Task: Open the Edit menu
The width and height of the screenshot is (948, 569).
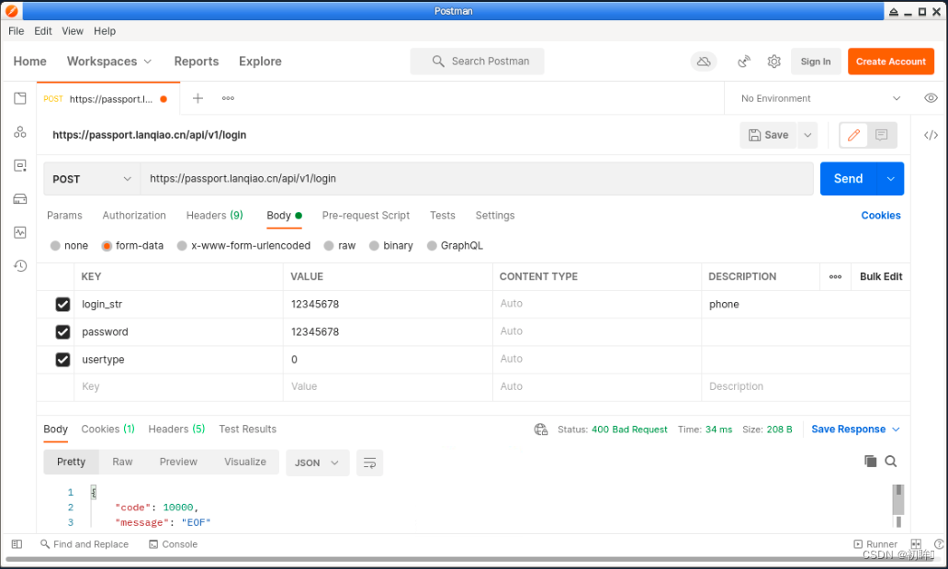Action: tap(43, 31)
